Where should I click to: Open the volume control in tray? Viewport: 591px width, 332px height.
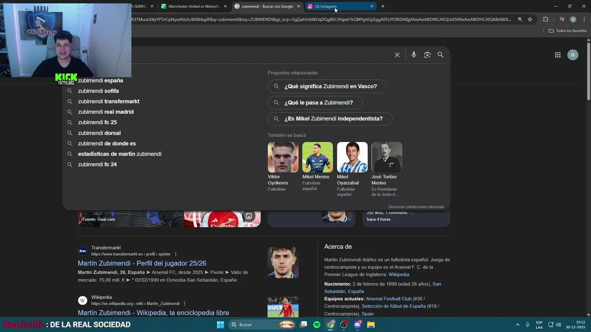558,325
